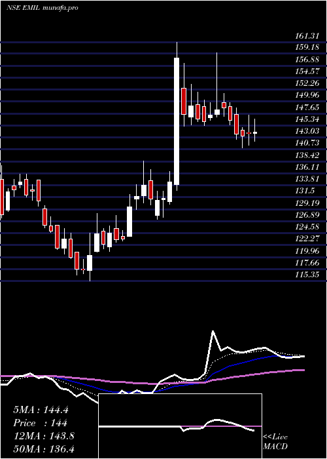
Task: Click the 154.57 price axis label
Action: 307,71
